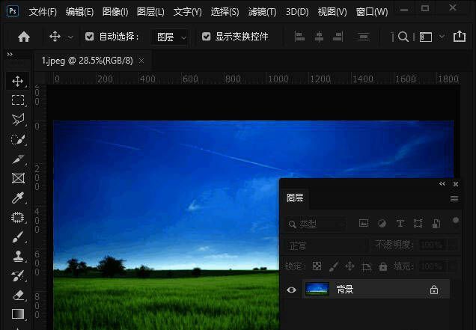The height and width of the screenshot is (330, 476).
Task: Open the 滤镜(T) menu
Action: coord(262,11)
